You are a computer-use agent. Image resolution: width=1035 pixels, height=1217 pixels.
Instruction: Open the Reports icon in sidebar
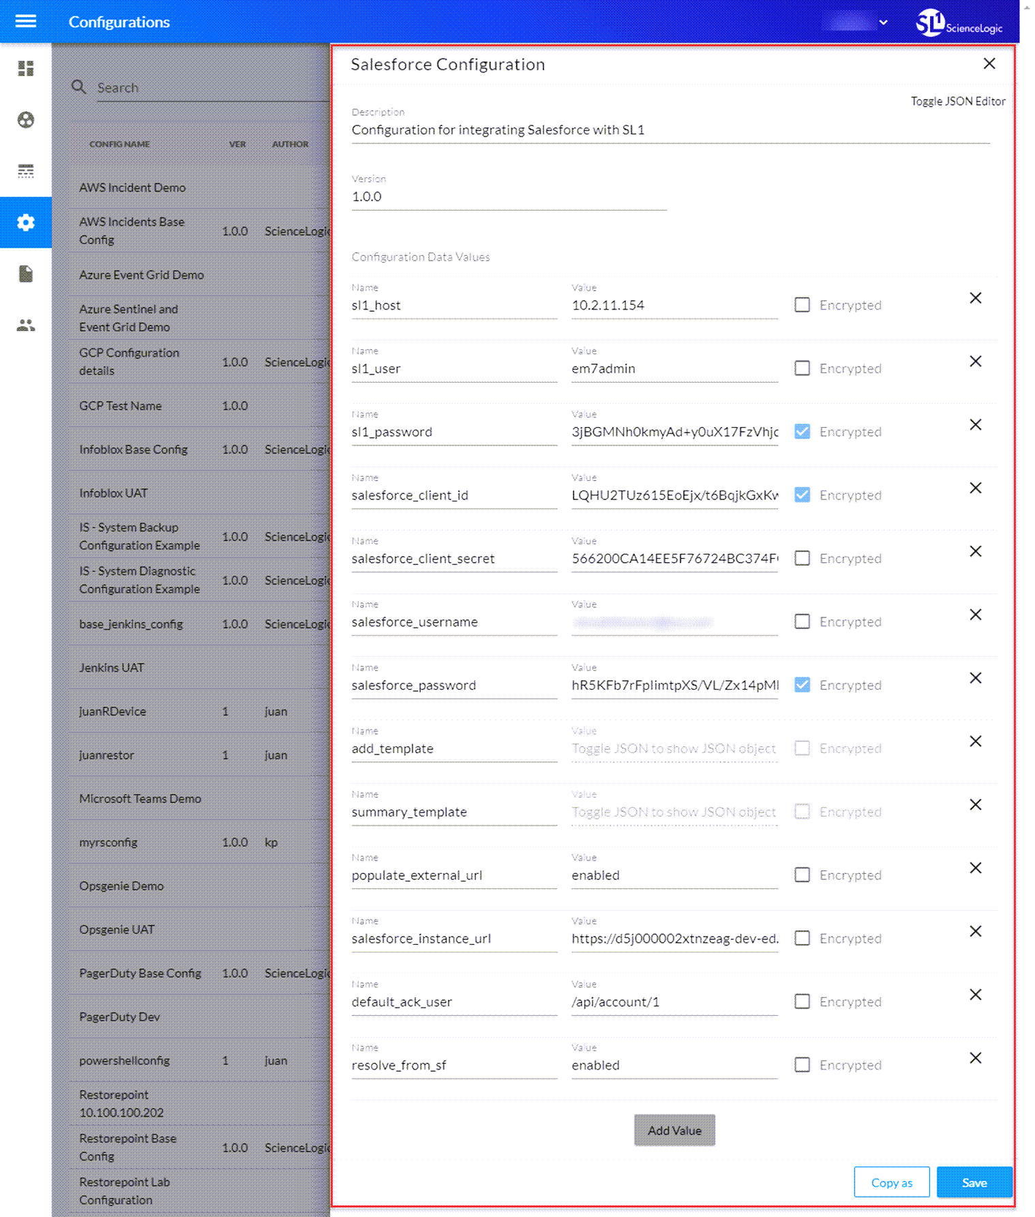coord(26,171)
